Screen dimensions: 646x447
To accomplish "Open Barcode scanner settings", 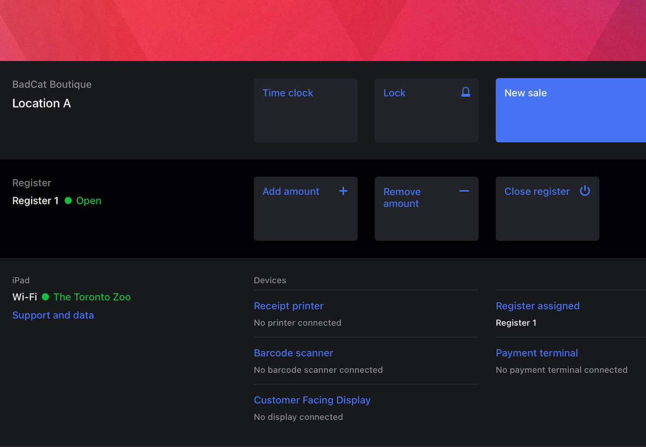I will (293, 353).
